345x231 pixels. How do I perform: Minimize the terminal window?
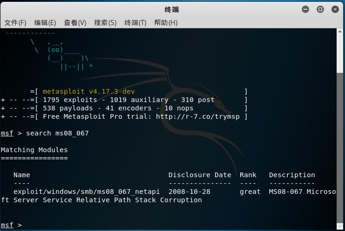point(305,9)
